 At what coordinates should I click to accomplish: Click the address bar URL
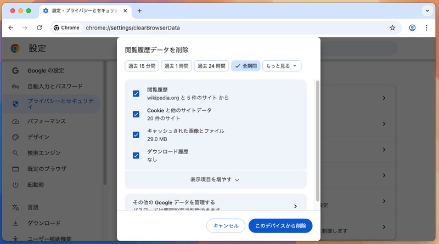133,28
